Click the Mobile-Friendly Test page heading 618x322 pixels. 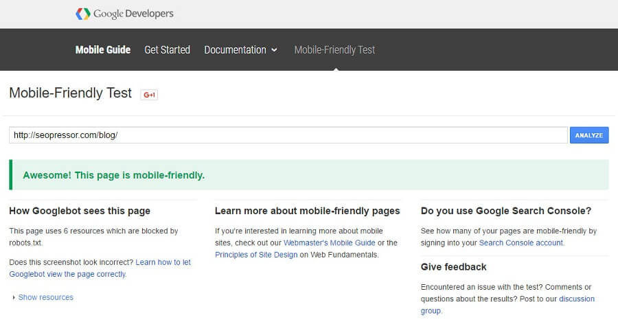pos(70,93)
